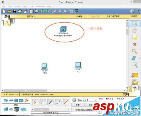This screenshot has height=116, width=141.
Task: Choose the Move Layout hand tool
Action: tap(135, 31)
